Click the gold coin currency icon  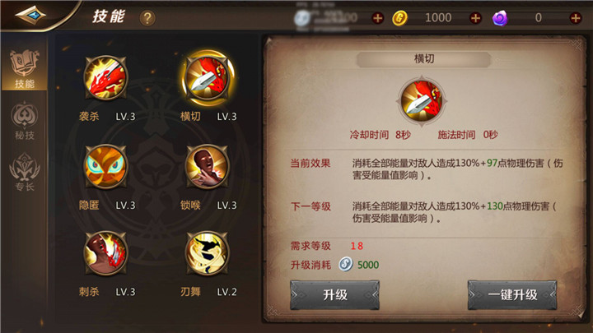click(x=399, y=18)
